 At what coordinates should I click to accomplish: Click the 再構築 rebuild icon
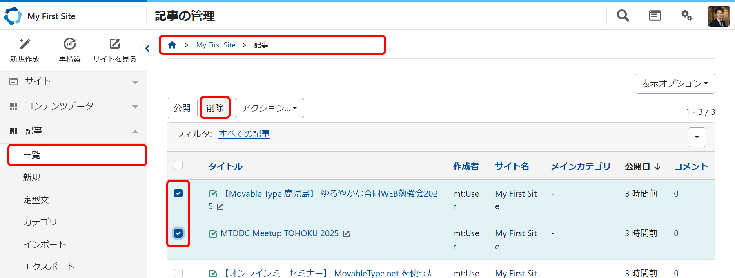70,44
